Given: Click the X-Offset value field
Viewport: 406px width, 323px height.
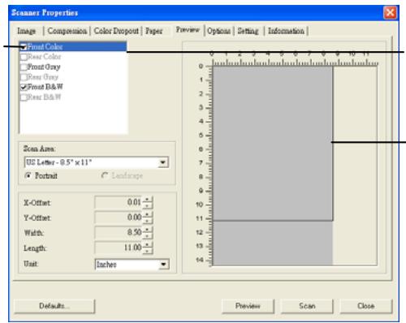Looking at the screenshot, I should coord(119,202).
